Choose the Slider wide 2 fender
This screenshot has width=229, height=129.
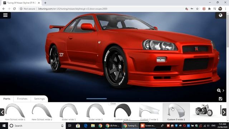(96, 112)
